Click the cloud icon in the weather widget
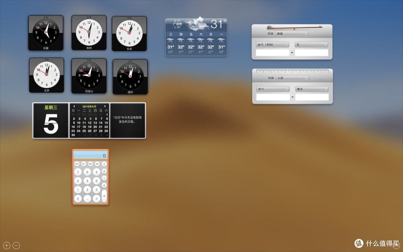The height and width of the screenshot is (252, 403). pyautogui.click(x=197, y=24)
